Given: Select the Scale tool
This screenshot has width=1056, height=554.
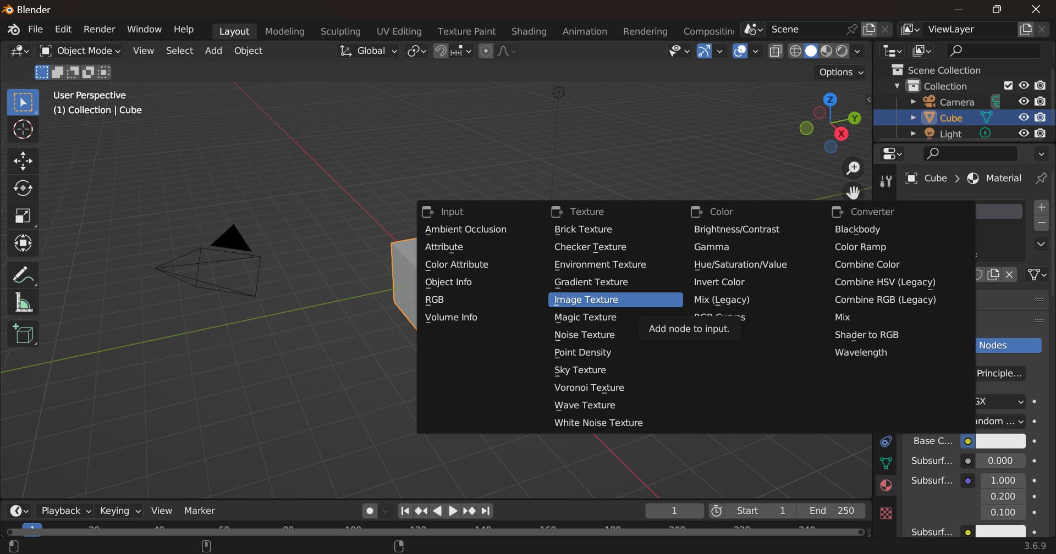Looking at the screenshot, I should (x=23, y=216).
